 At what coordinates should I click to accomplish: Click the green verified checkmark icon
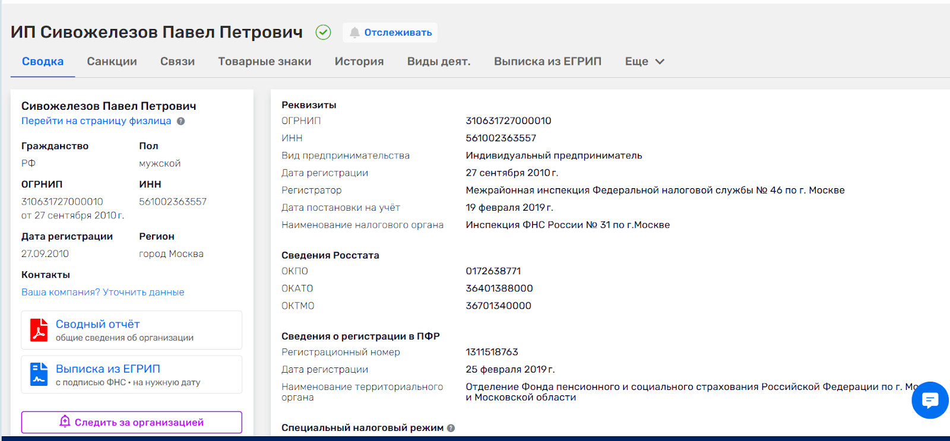(323, 32)
